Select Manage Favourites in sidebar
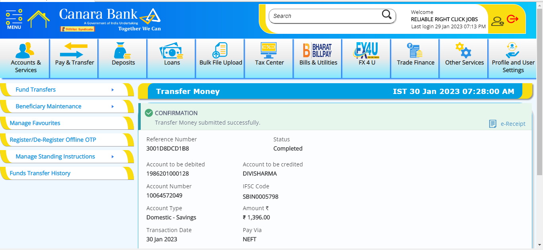Viewport: 543px width, 250px height. [x=67, y=123]
